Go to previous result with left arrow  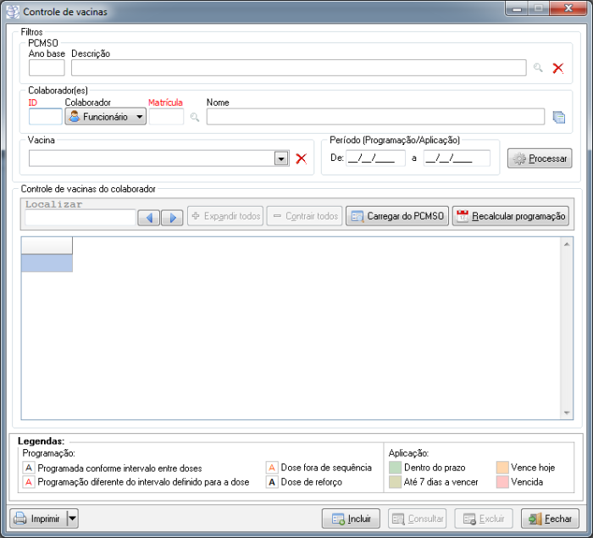coord(149,217)
